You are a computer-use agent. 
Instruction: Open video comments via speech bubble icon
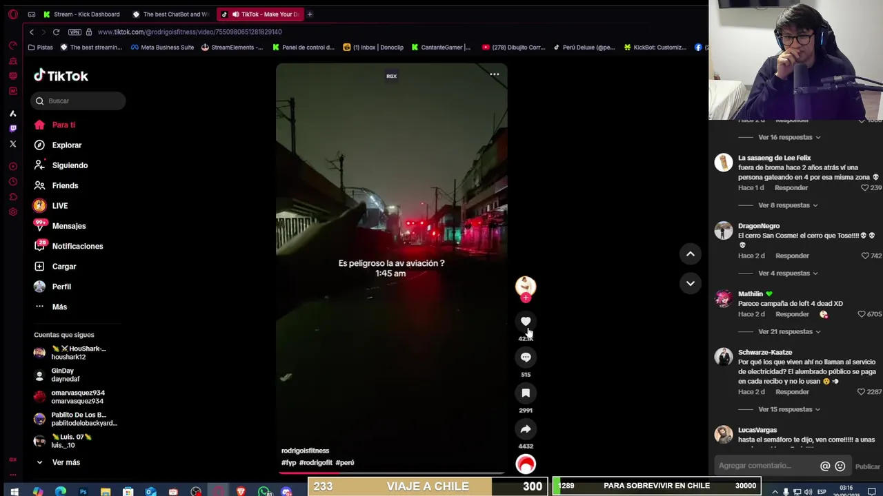(x=526, y=357)
